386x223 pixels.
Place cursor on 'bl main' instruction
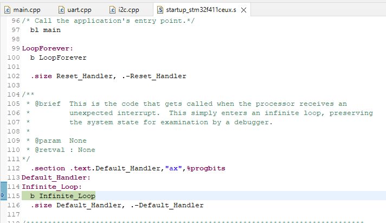pyautogui.click(x=46, y=30)
